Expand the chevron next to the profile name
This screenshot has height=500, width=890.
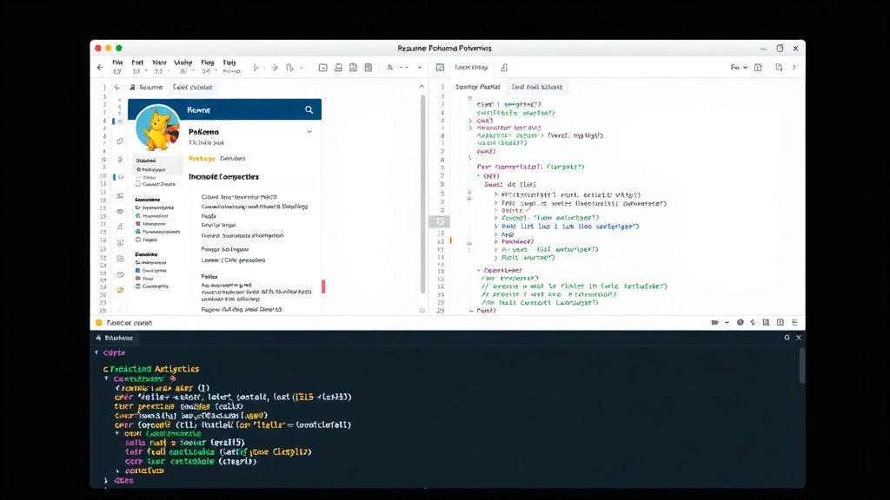(309, 132)
